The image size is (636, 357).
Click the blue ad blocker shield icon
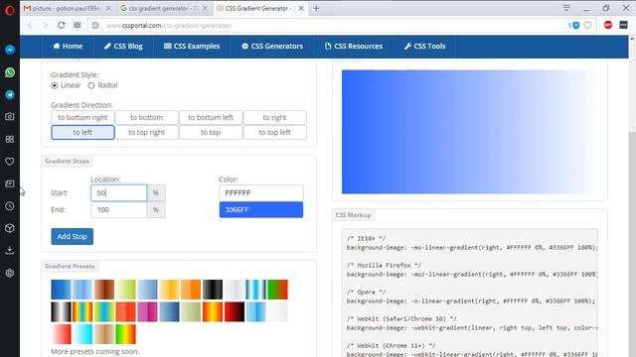[575, 26]
